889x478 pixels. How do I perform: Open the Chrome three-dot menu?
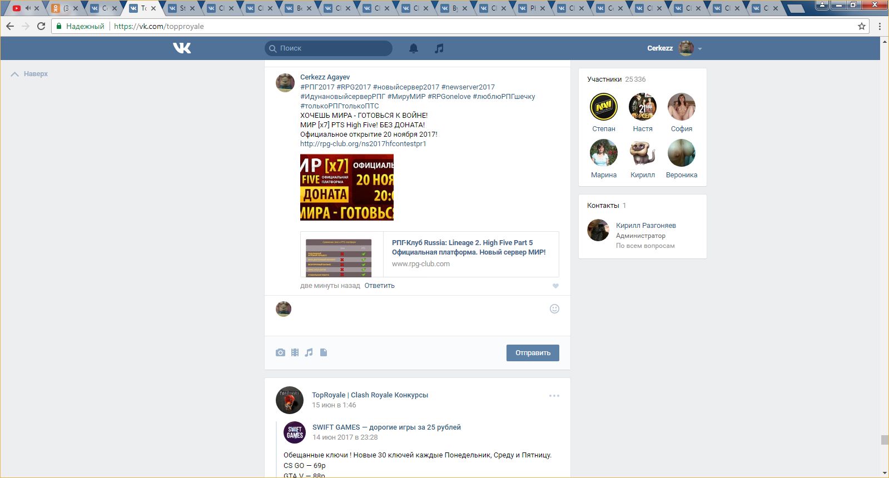pos(880,26)
